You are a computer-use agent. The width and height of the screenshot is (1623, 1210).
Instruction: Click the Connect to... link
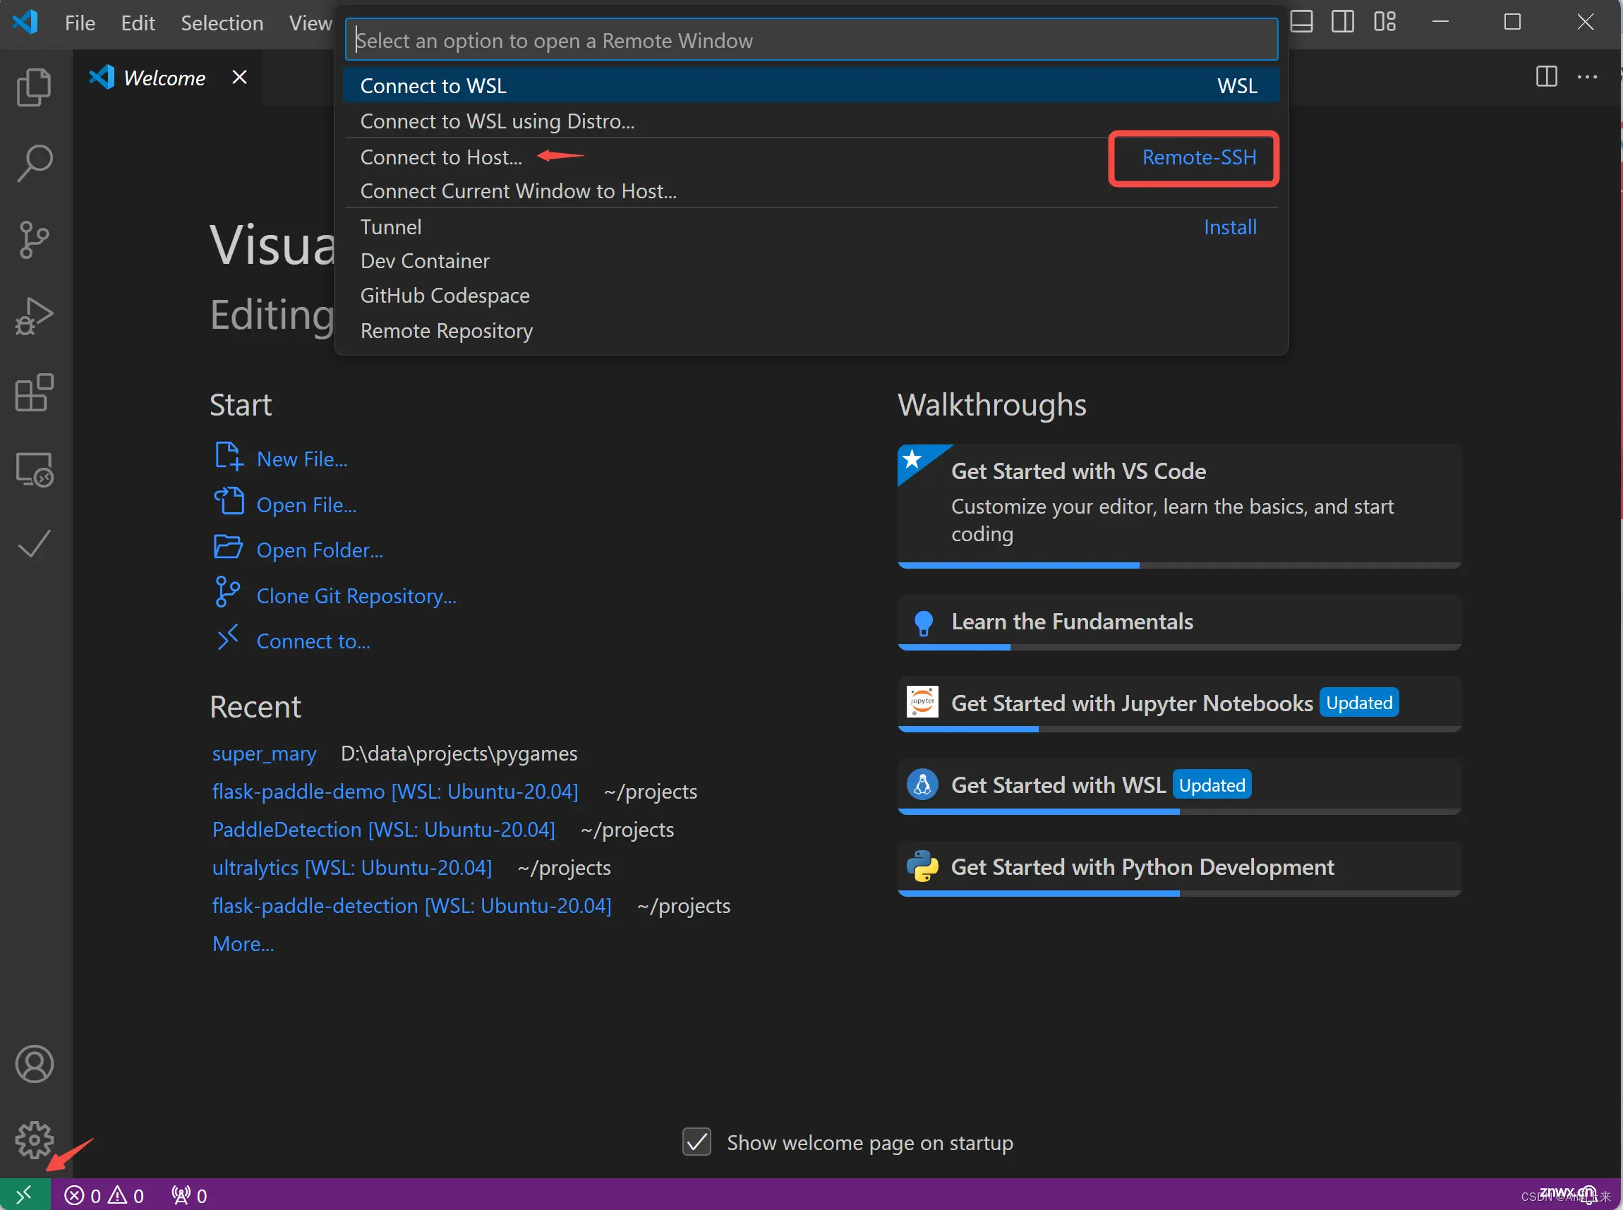[x=313, y=641]
